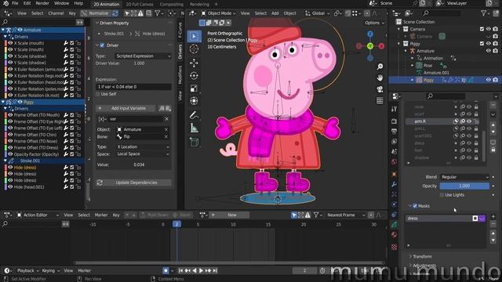Select the Measure tool in viewport toolbar
This screenshot has width=502, height=282.
click(x=194, y=128)
